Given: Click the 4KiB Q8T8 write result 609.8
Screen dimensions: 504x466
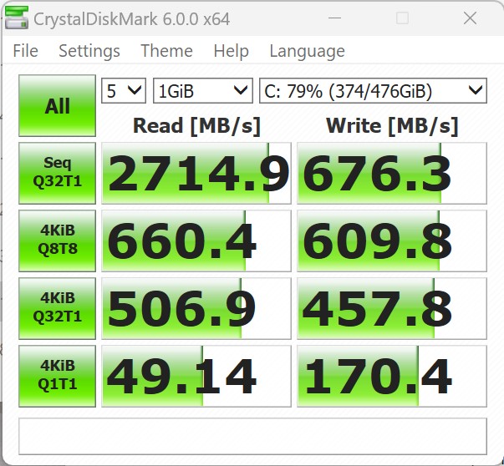Looking at the screenshot, I should tap(392, 241).
